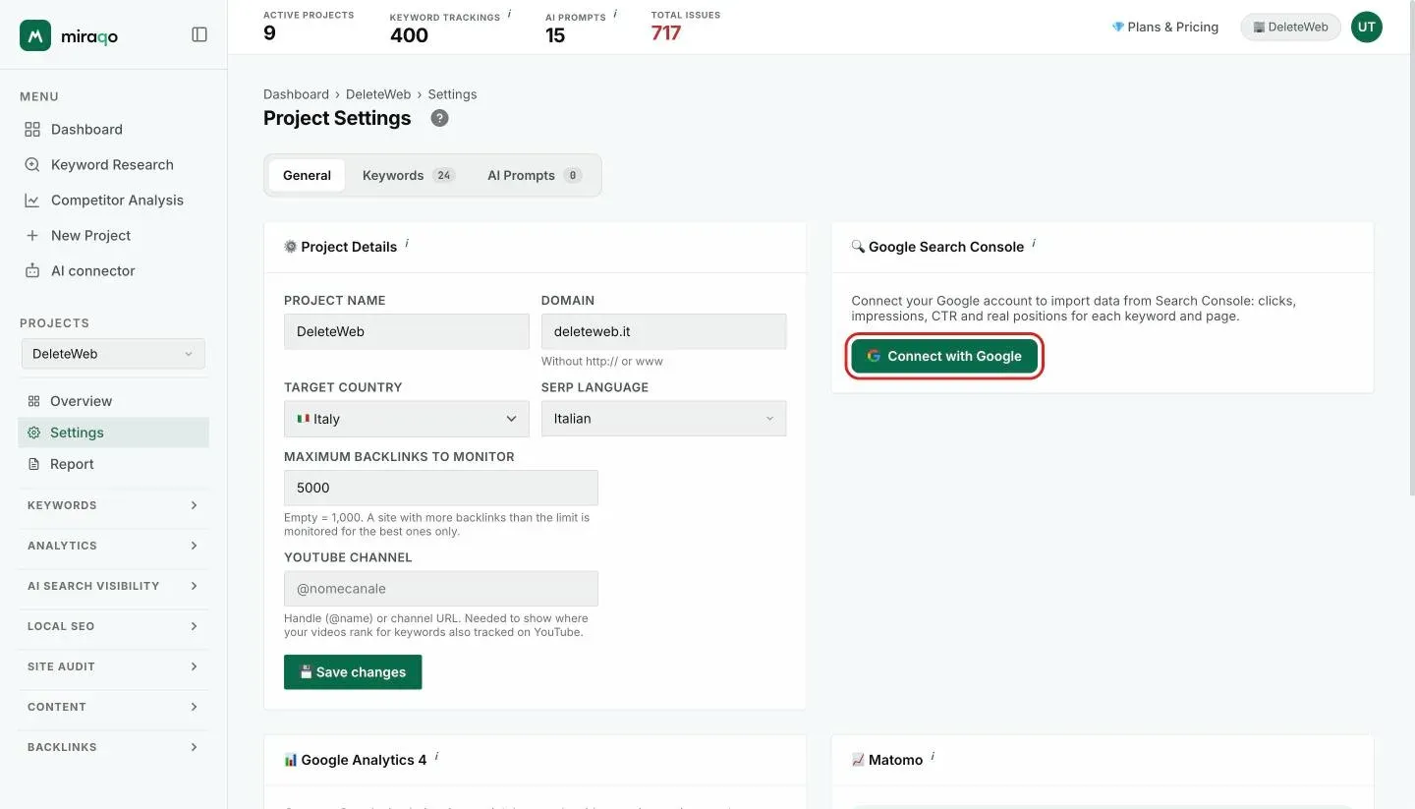The width and height of the screenshot is (1415, 809).
Task: Click the Keyword Trackings 400 value
Action: (409, 35)
